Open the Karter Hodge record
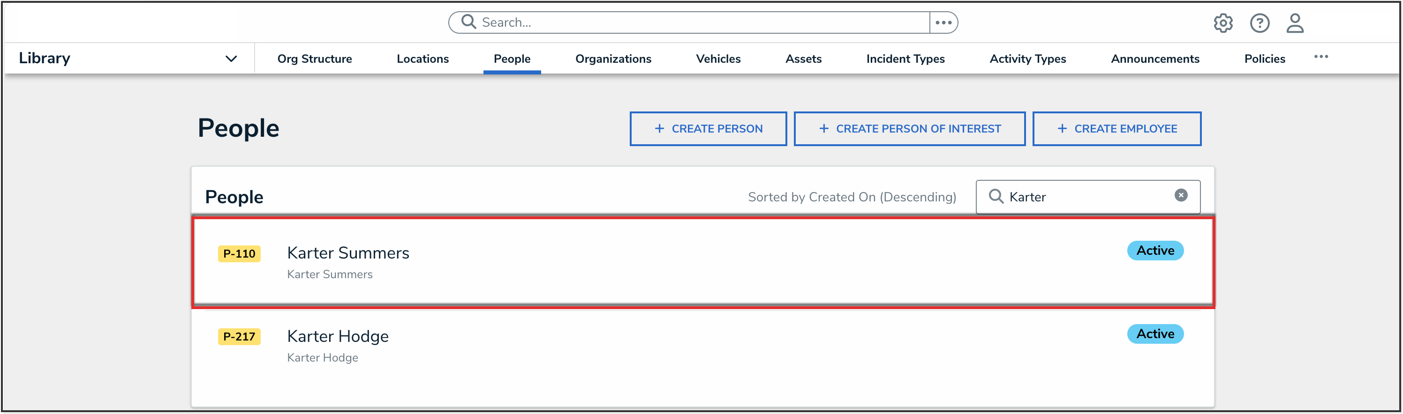This screenshot has height=414, width=1403. 338,336
